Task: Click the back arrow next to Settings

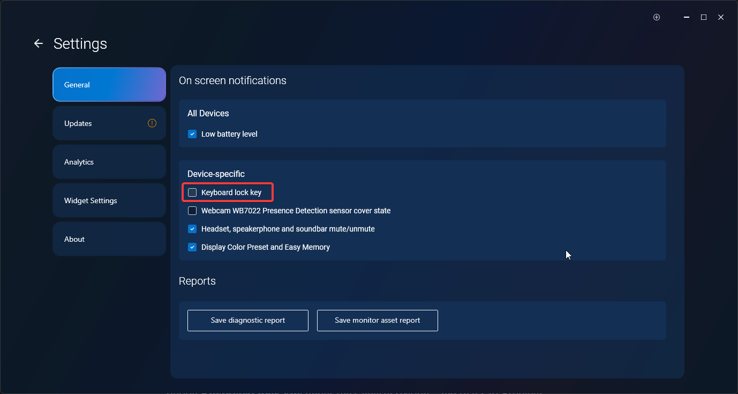Action: pos(38,43)
